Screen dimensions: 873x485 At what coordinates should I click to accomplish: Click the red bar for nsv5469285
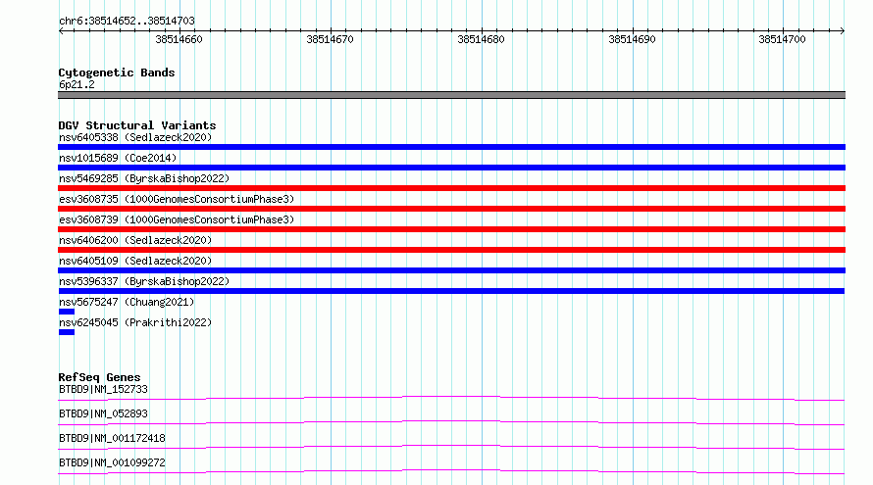(x=451, y=188)
